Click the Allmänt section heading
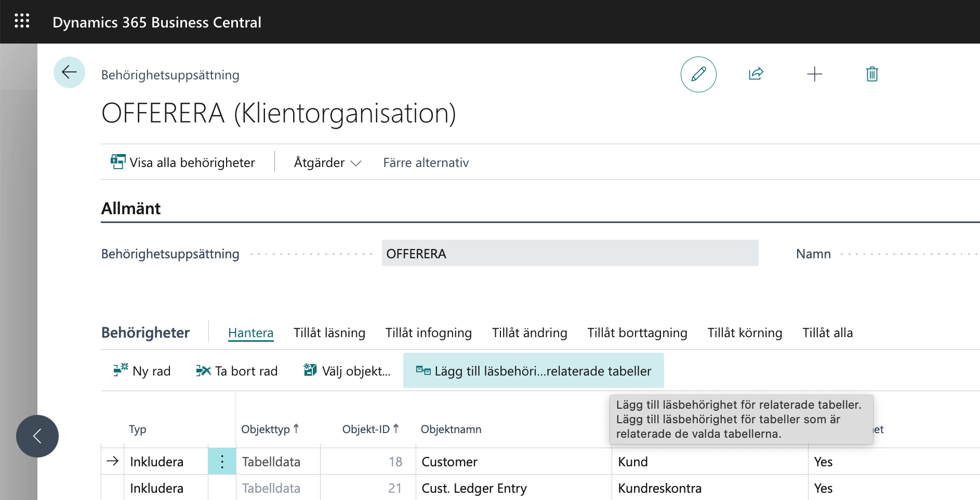 pyautogui.click(x=131, y=208)
